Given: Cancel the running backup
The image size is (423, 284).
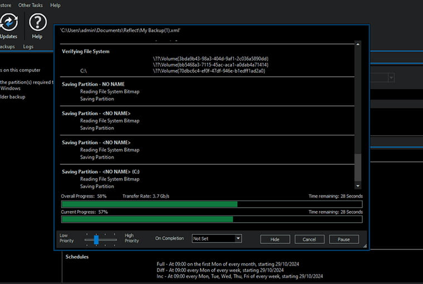Looking at the screenshot, I should click(309, 239).
